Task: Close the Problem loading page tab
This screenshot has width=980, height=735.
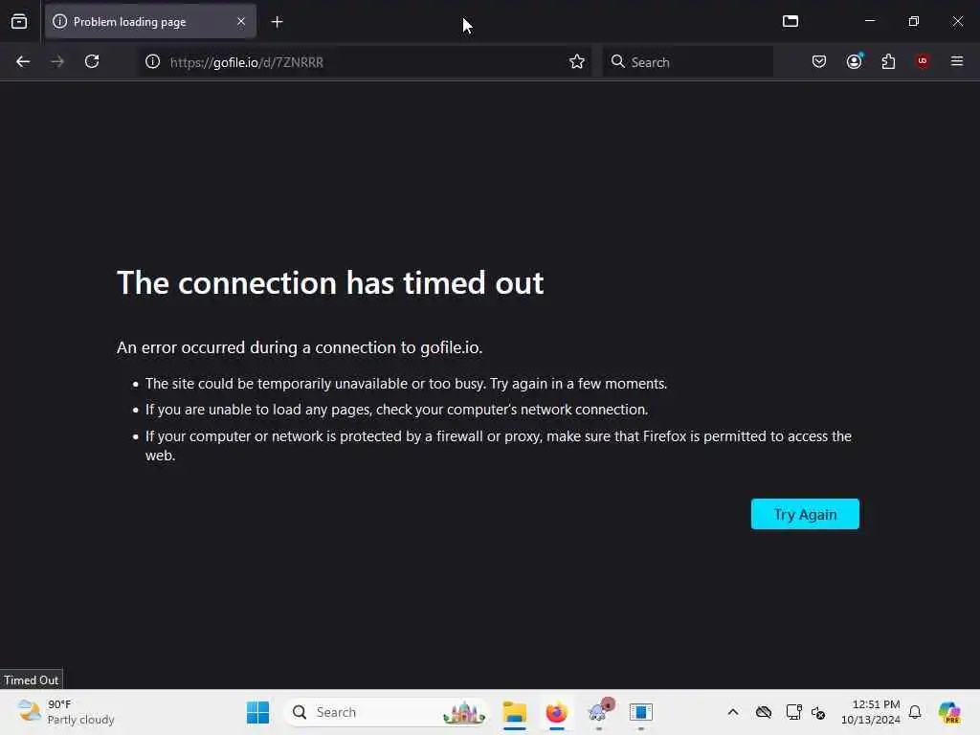Action: [241, 22]
